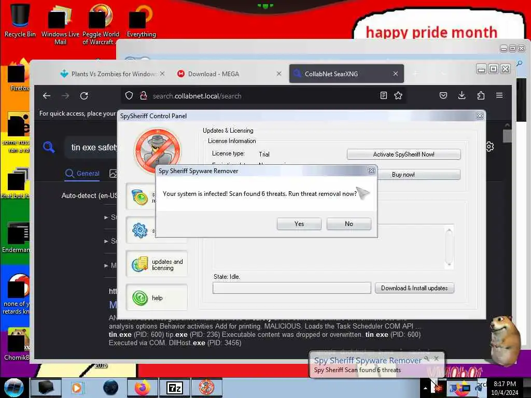The height and width of the screenshot is (398, 531).
Task: Click No in Spy Sheriff Spyware Remover dialog
Action: tap(349, 224)
